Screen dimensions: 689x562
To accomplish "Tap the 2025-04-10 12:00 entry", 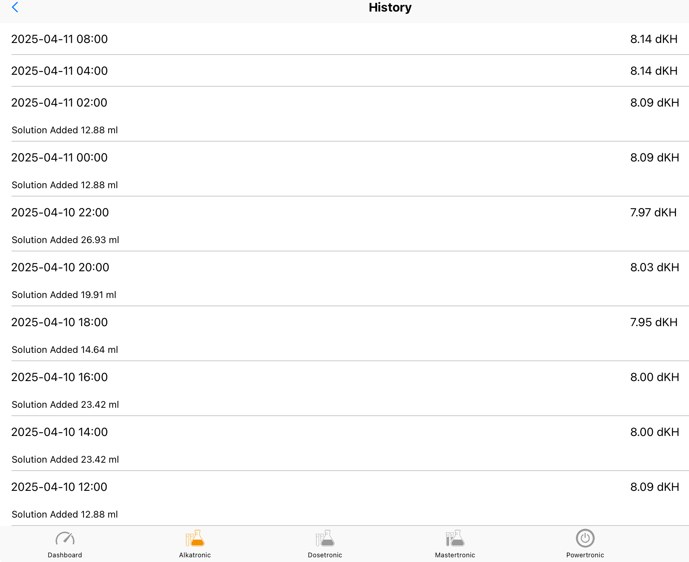I will coord(60,487).
